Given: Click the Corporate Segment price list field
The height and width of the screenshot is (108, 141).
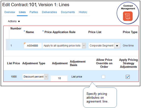Looking at the screenshot, I should point(101,46).
